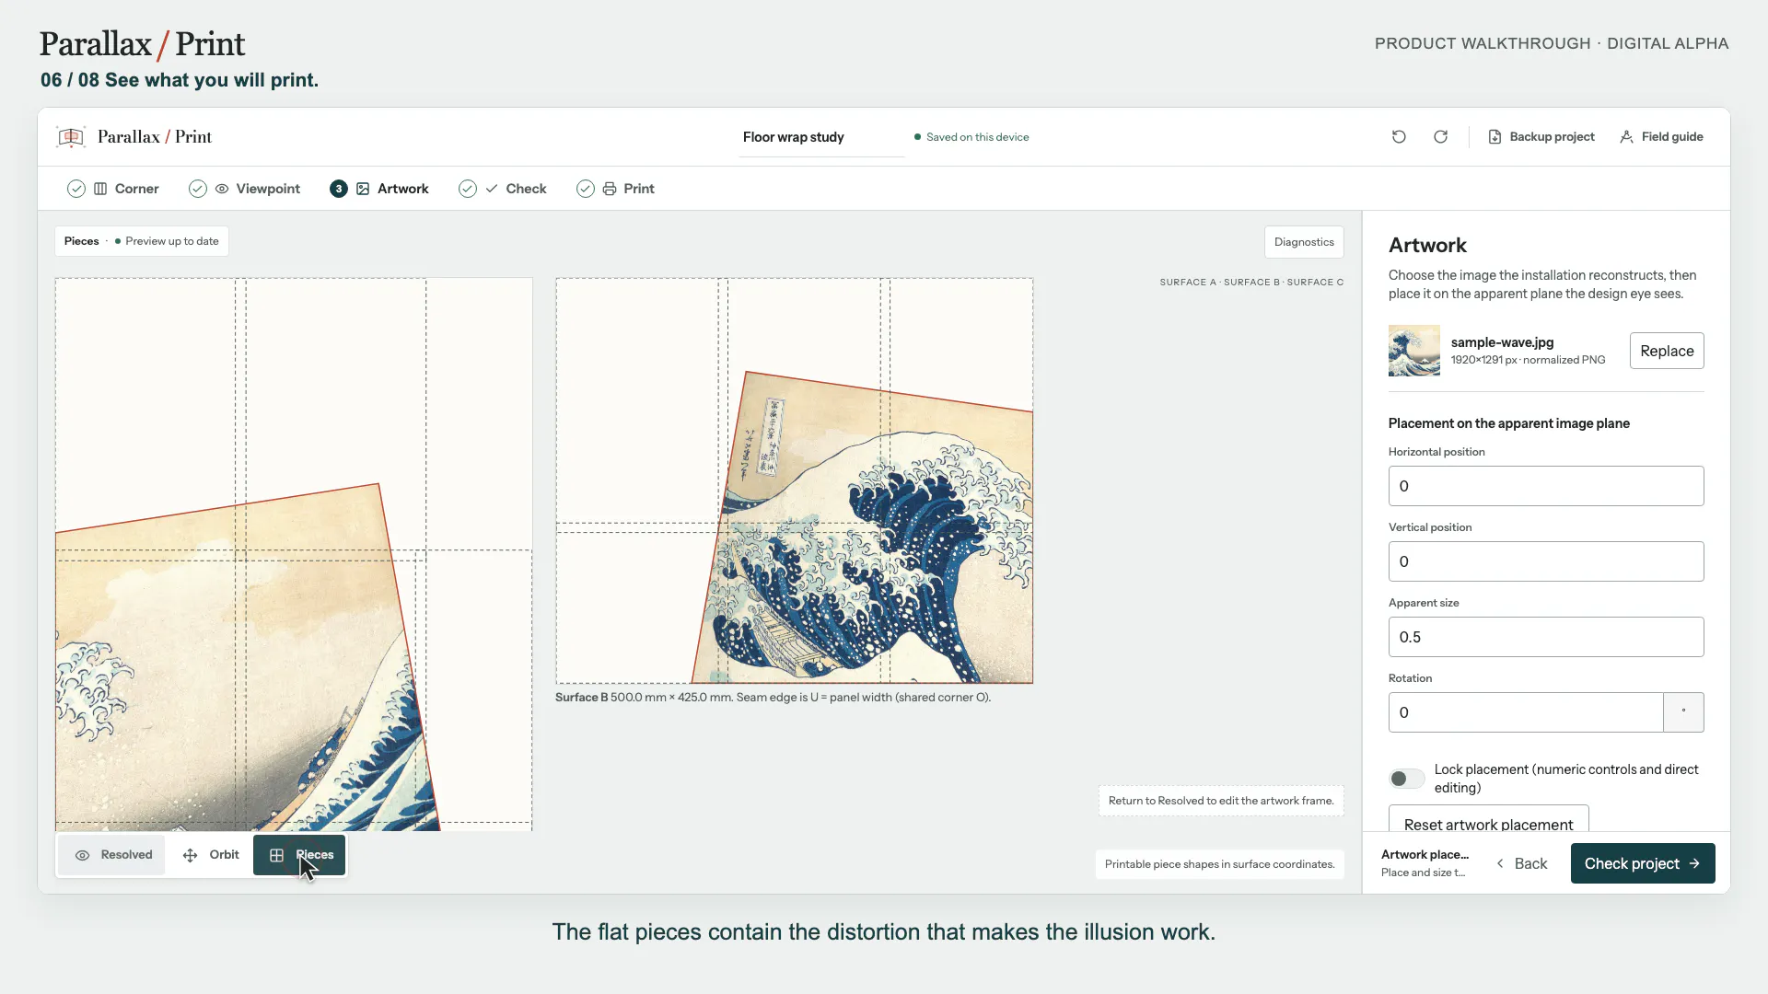This screenshot has height=994, width=1768.
Task: Select the Pieces view button
Action: click(299, 856)
